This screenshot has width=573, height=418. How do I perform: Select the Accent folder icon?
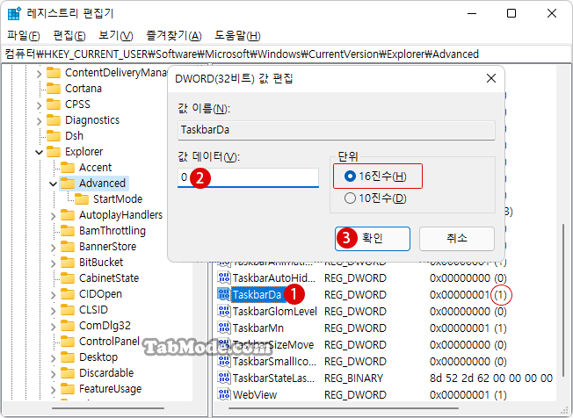68,168
